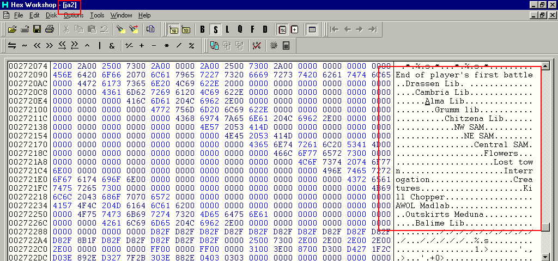Screen dimensions: 558x261
Task: Click the Paste clipboard icon
Action: pos(92,29)
